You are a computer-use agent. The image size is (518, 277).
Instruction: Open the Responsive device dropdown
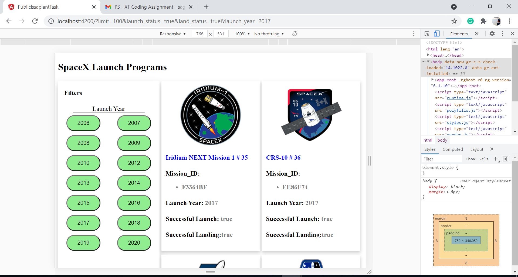(173, 34)
